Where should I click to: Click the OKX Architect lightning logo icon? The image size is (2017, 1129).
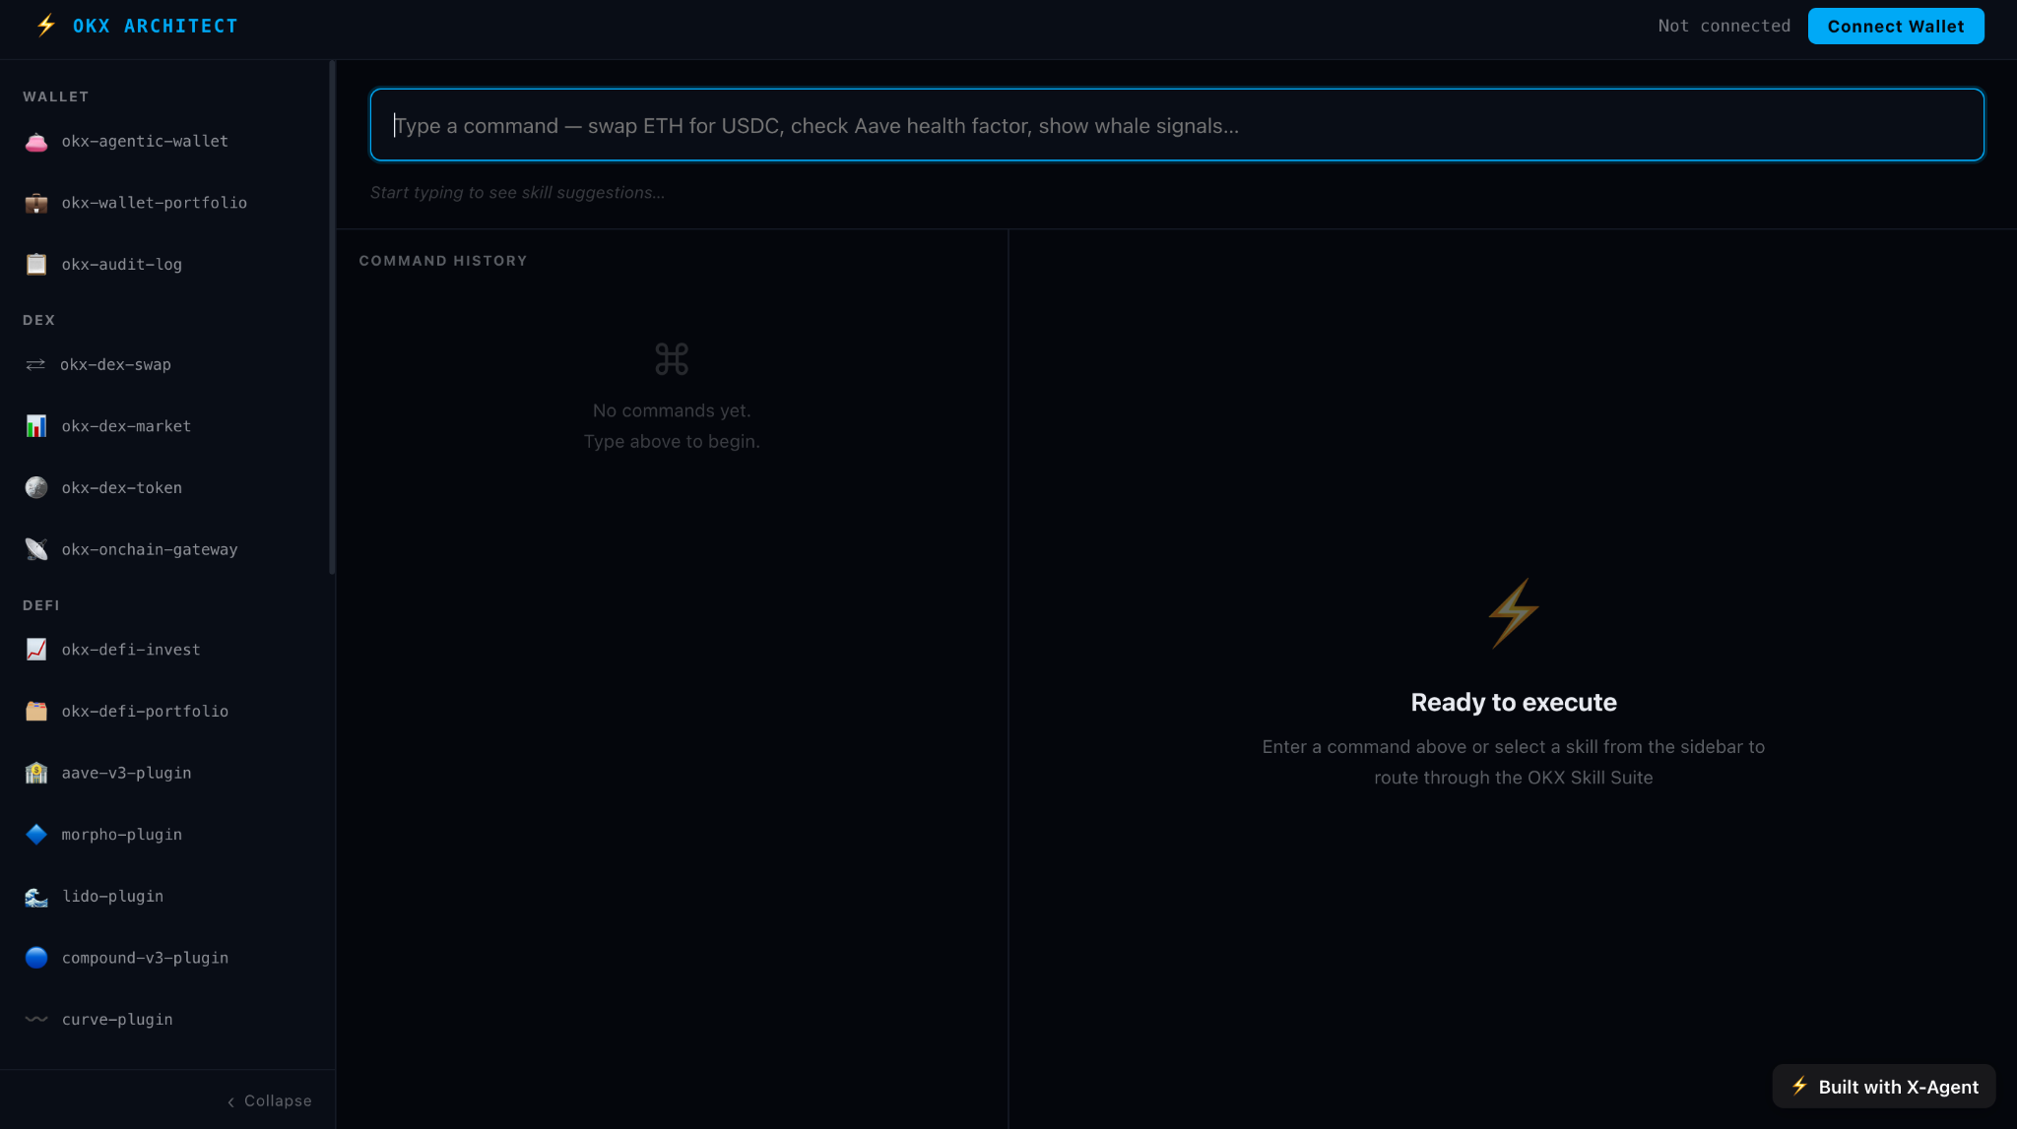click(x=46, y=26)
